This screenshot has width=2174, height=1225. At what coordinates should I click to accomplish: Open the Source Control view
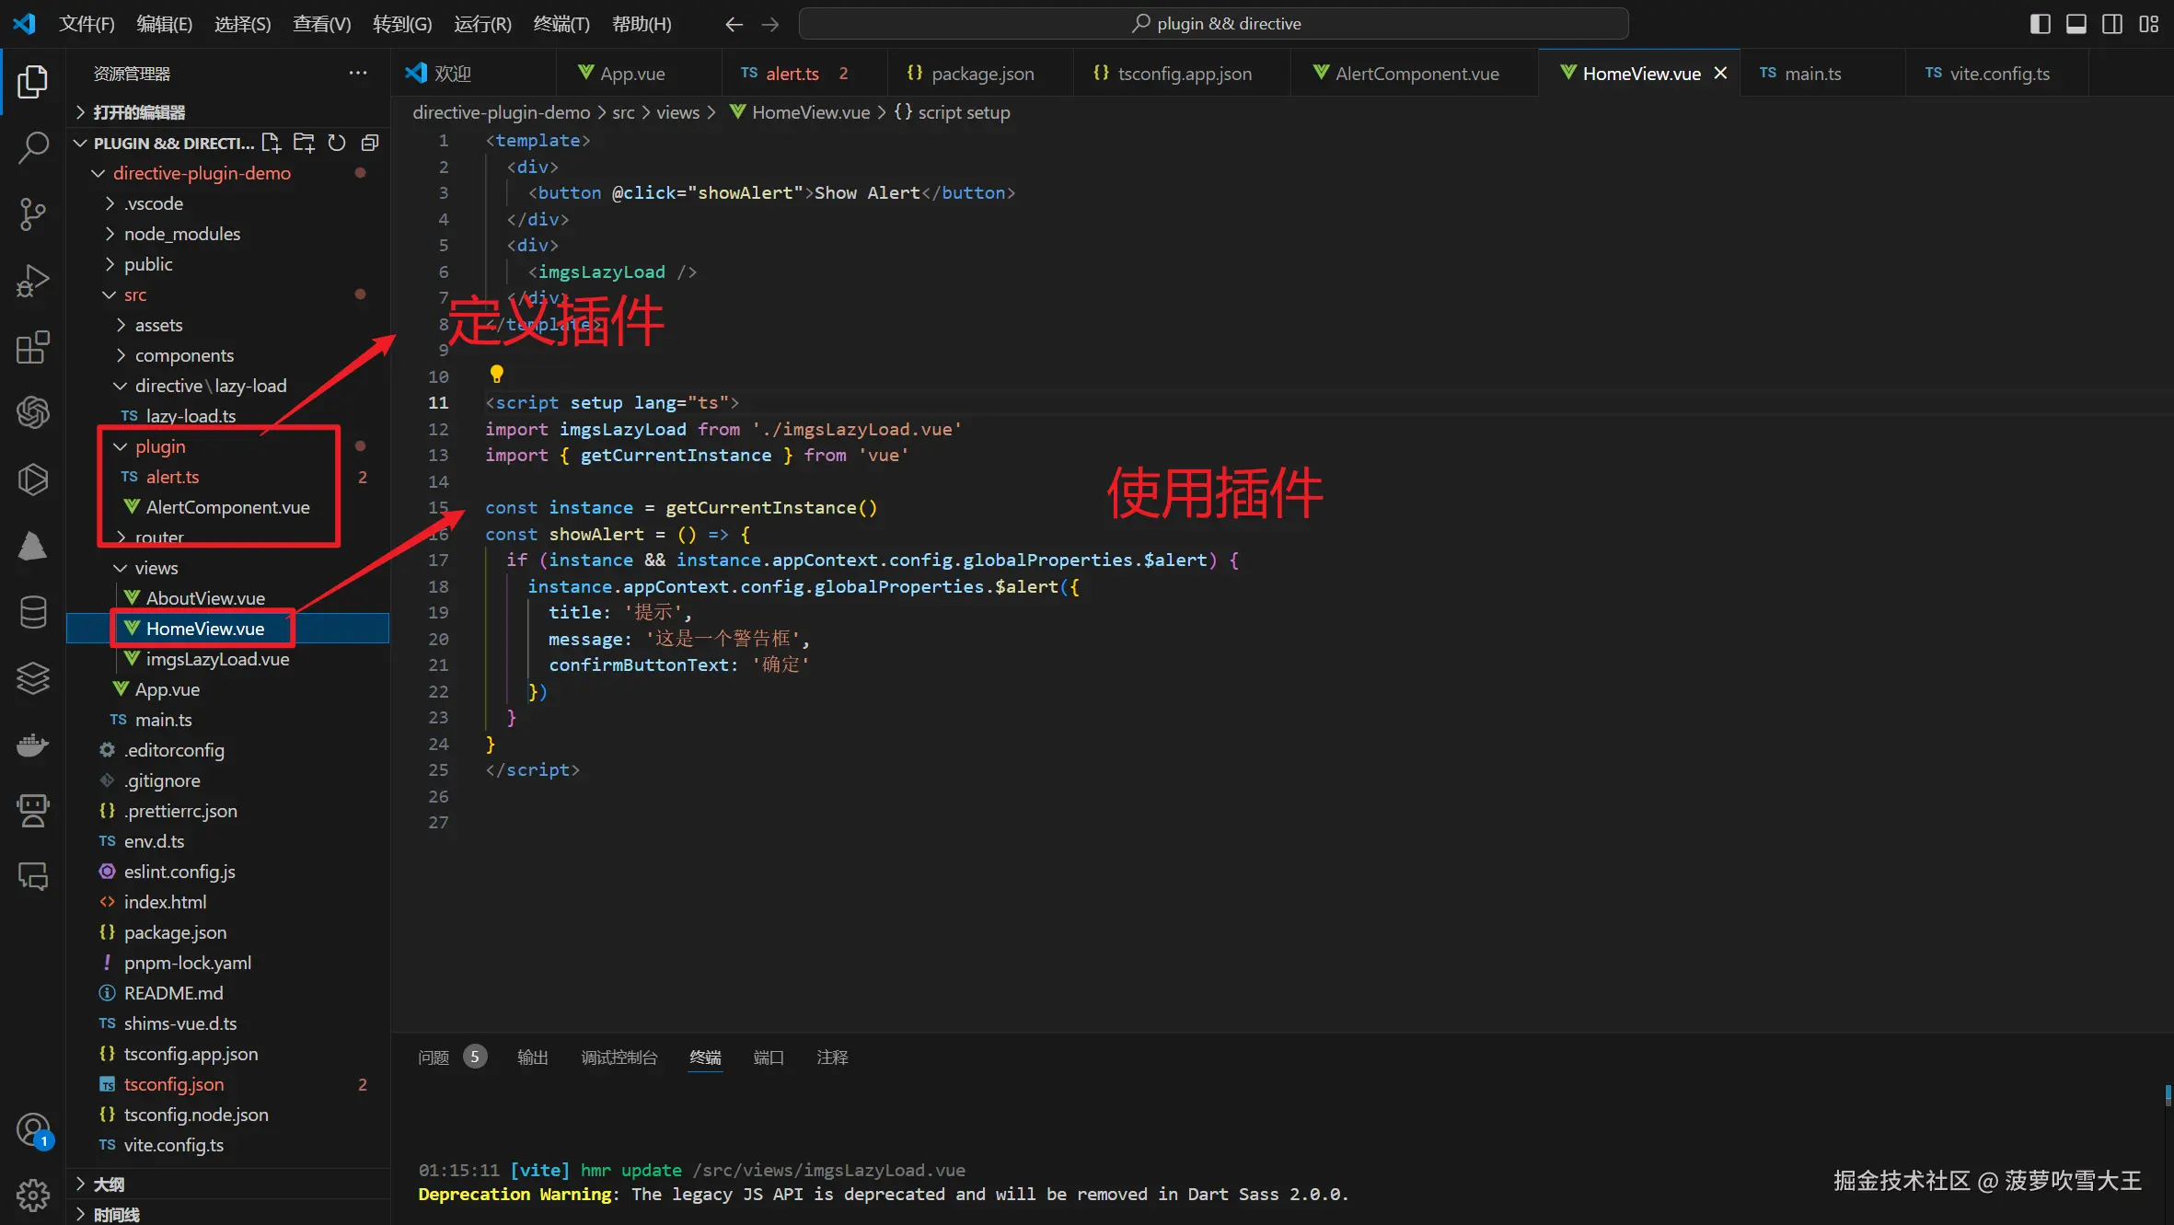(33, 214)
